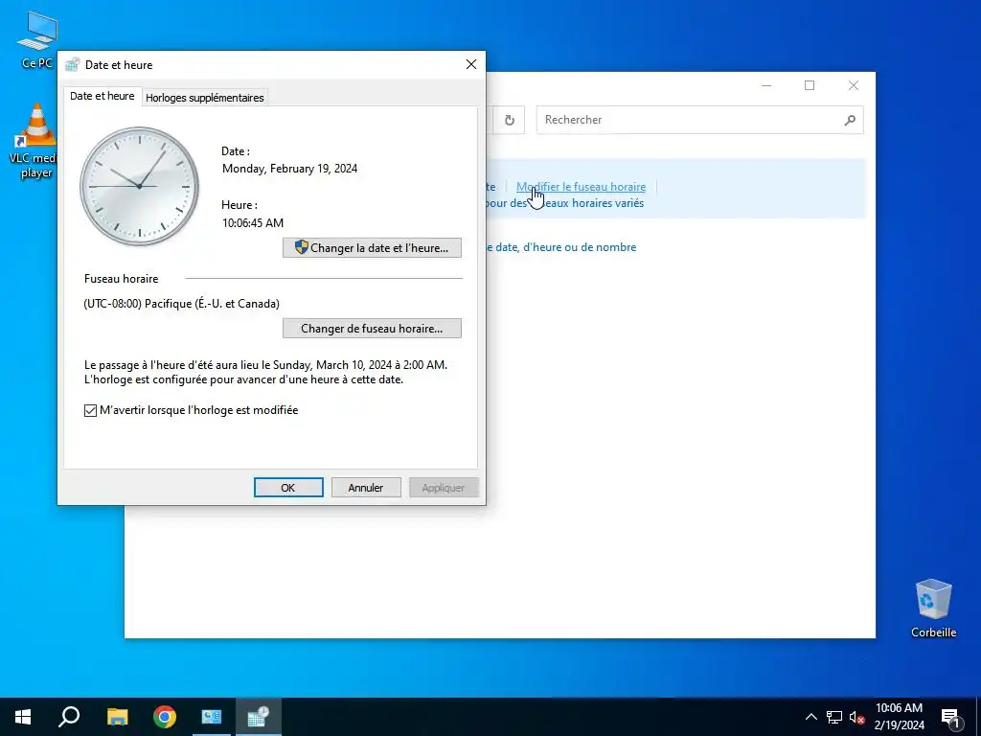Open the notification center icon
The width and height of the screenshot is (981, 736).
949,717
